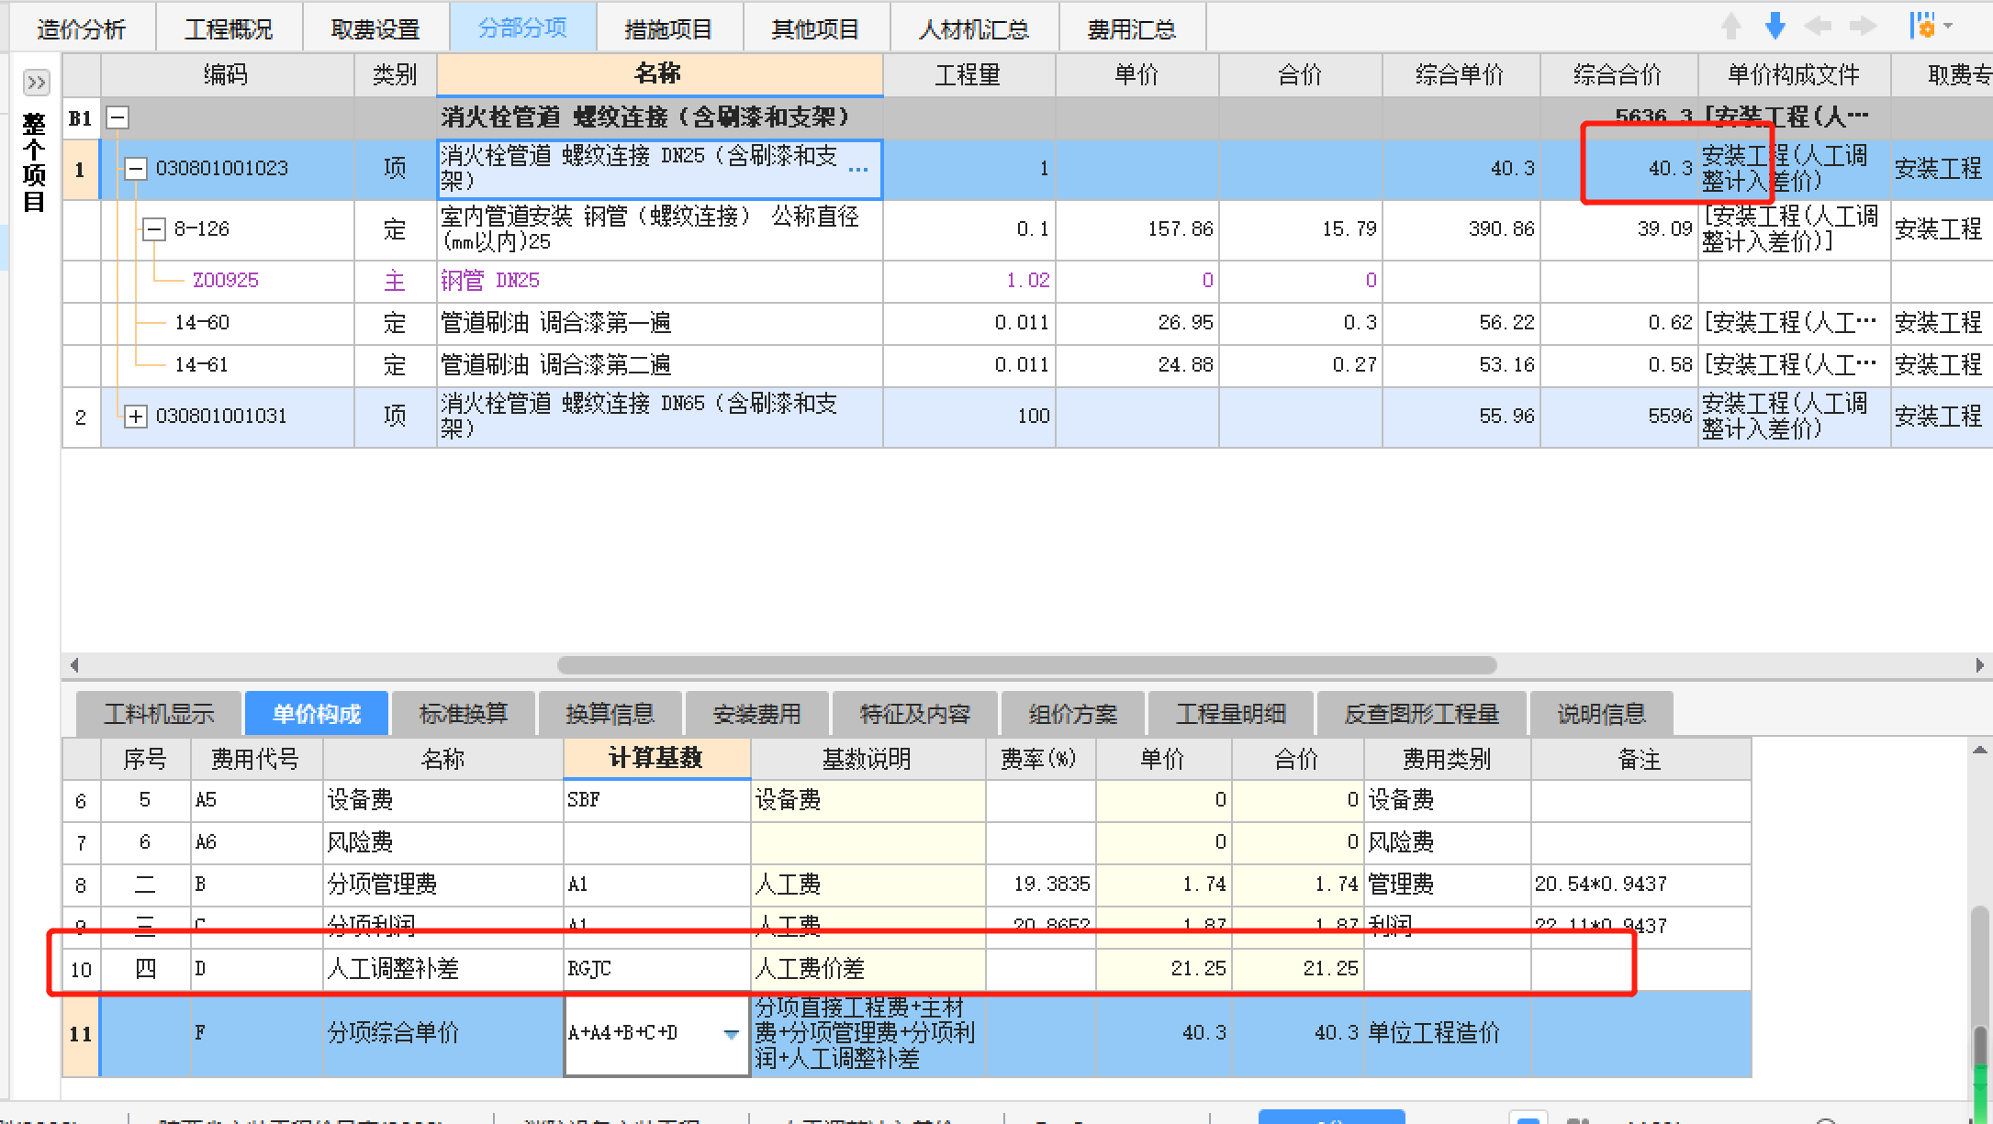Click the gray move-up arrow icon
1993x1124 pixels.
[1731, 27]
